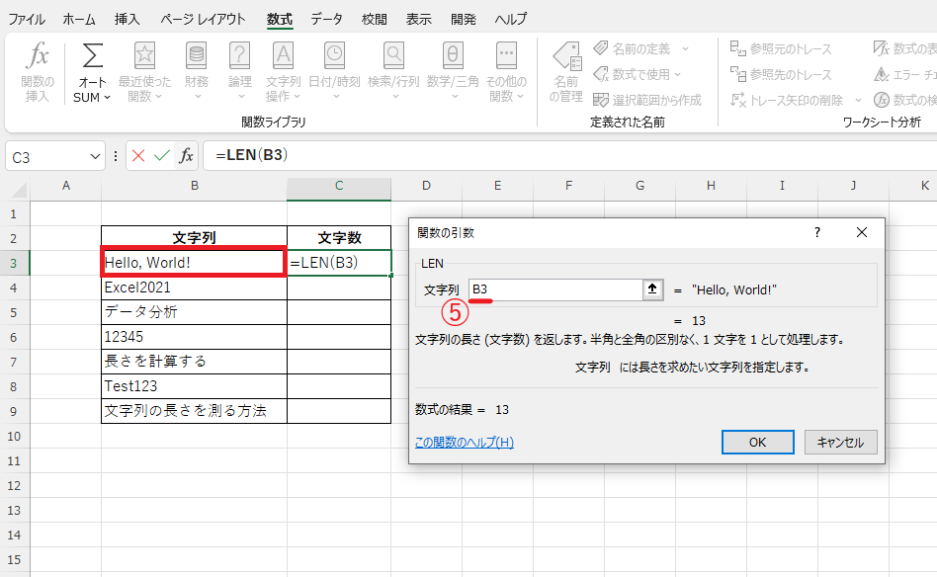The width and height of the screenshot is (937, 577).
Task: Click Trace Dependents (参照先のトレース)
Action: click(781, 74)
